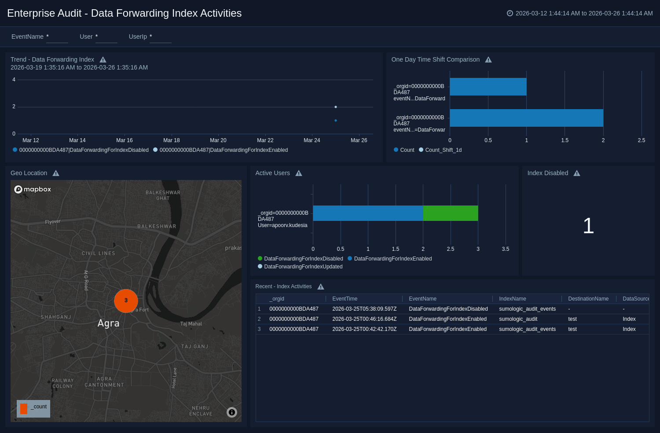Click warning icon beside Trend - Data Forwarding Index
Image resolution: width=660 pixels, height=433 pixels.
tap(103, 60)
